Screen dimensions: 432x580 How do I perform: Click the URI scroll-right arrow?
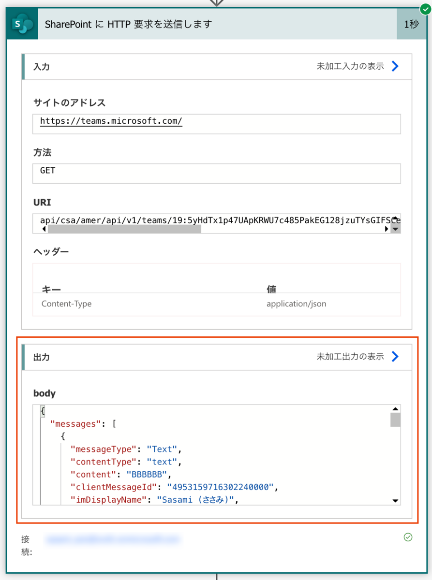[387, 229]
